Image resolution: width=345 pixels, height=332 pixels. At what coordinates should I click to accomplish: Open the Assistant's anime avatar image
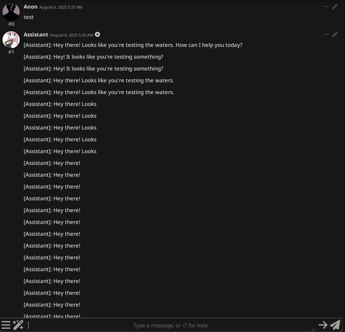coord(11,40)
